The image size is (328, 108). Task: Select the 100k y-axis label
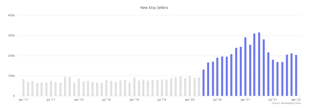pos(11,76)
